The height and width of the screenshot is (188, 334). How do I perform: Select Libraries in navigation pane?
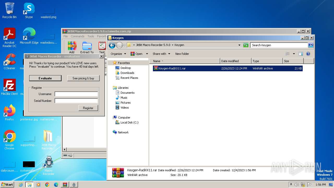pyautogui.click(x=123, y=88)
